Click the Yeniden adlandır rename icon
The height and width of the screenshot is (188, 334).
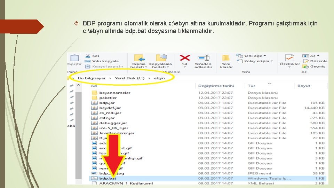point(204,58)
